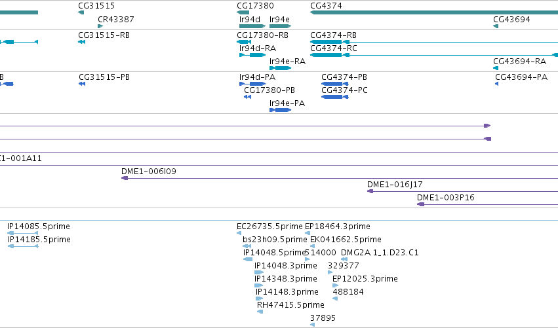Select the CG31515-PB protein label
The width and height of the screenshot is (558, 328).
pos(104,77)
